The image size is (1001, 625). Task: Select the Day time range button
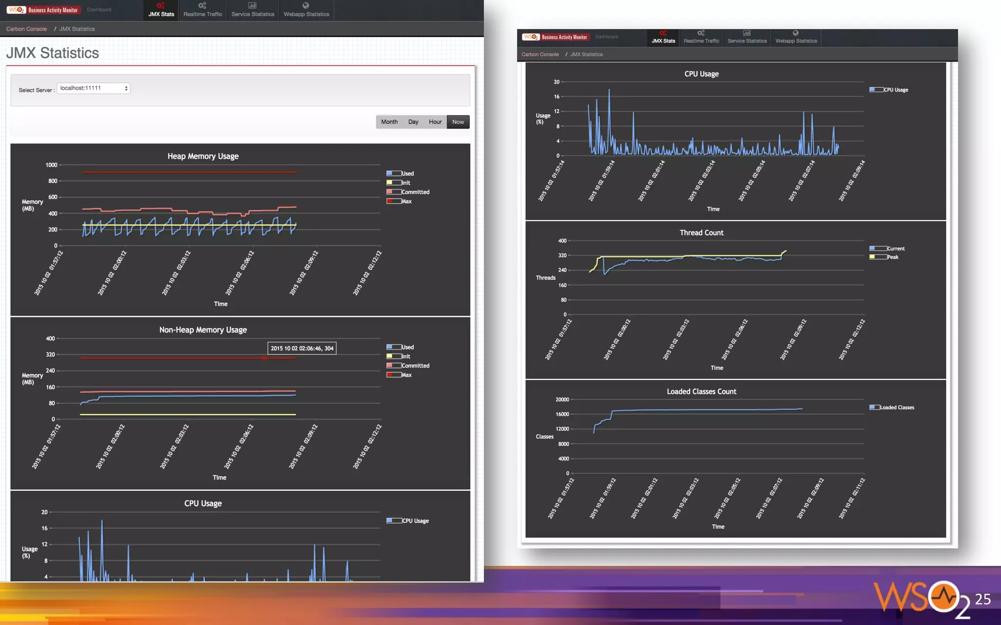pyautogui.click(x=413, y=122)
